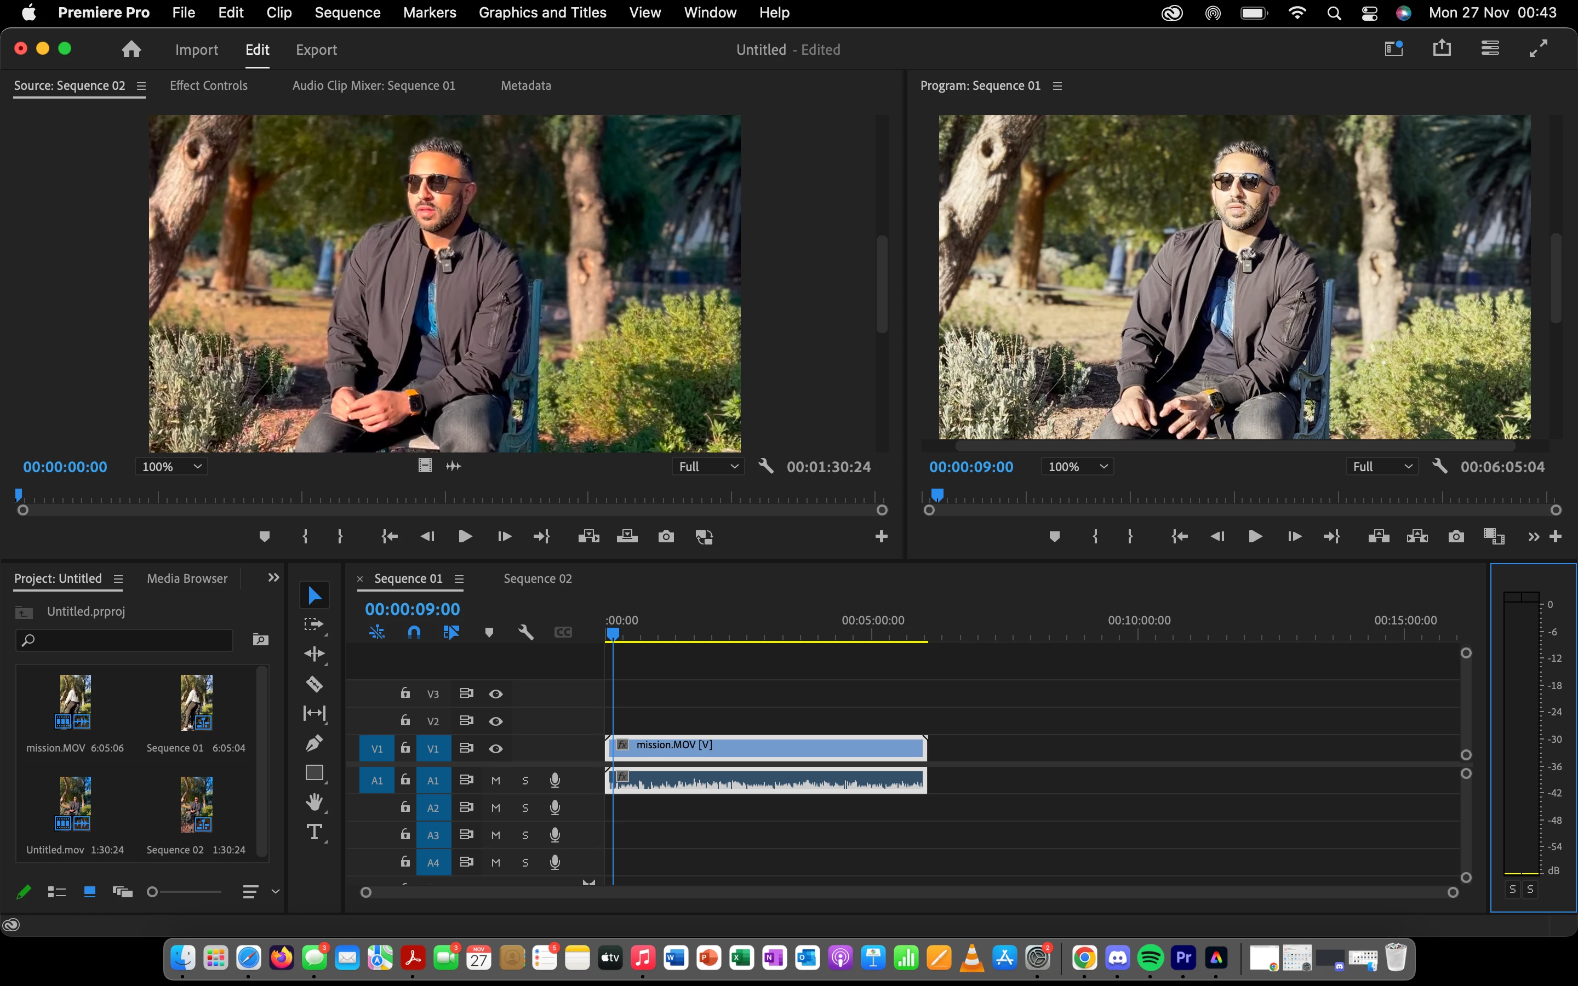Toggle Snap in Timeline magnet icon

coord(414,632)
